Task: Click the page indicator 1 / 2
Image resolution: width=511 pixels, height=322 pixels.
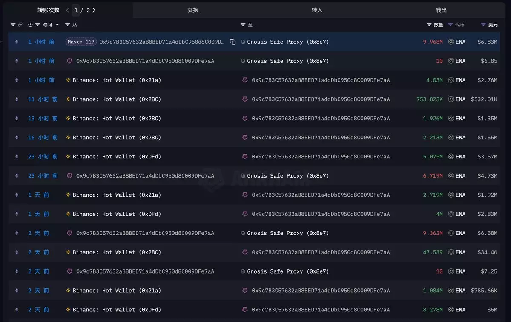Action: coord(82,10)
